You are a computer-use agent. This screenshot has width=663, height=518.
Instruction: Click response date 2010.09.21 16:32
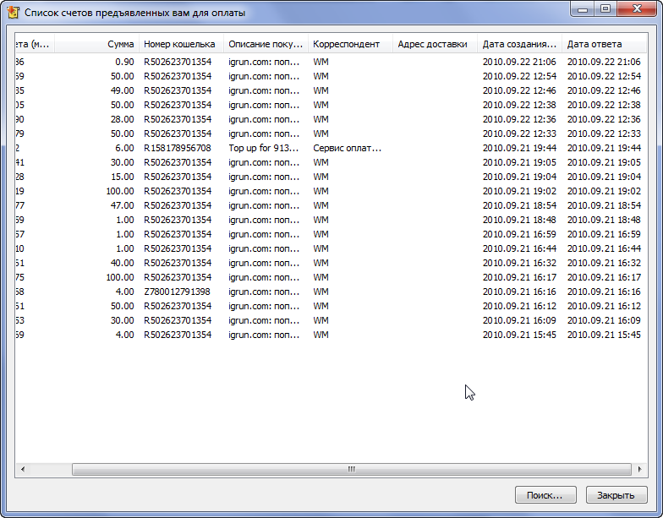[x=604, y=263]
